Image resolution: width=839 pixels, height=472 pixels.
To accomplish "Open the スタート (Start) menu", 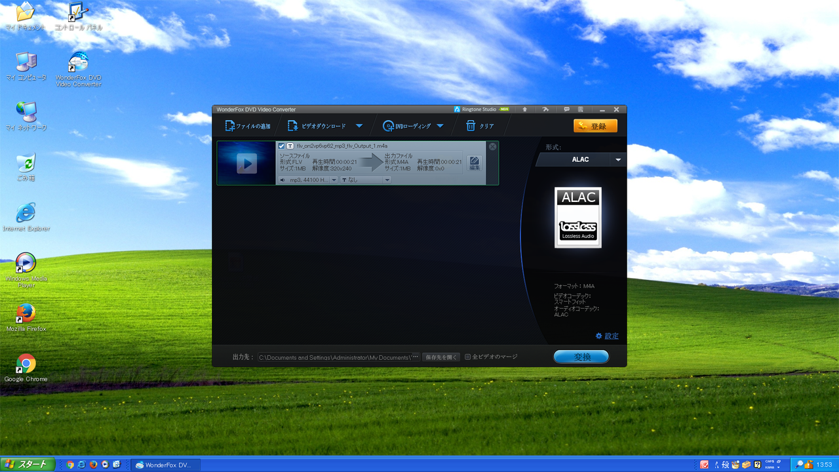I will pyautogui.click(x=28, y=464).
